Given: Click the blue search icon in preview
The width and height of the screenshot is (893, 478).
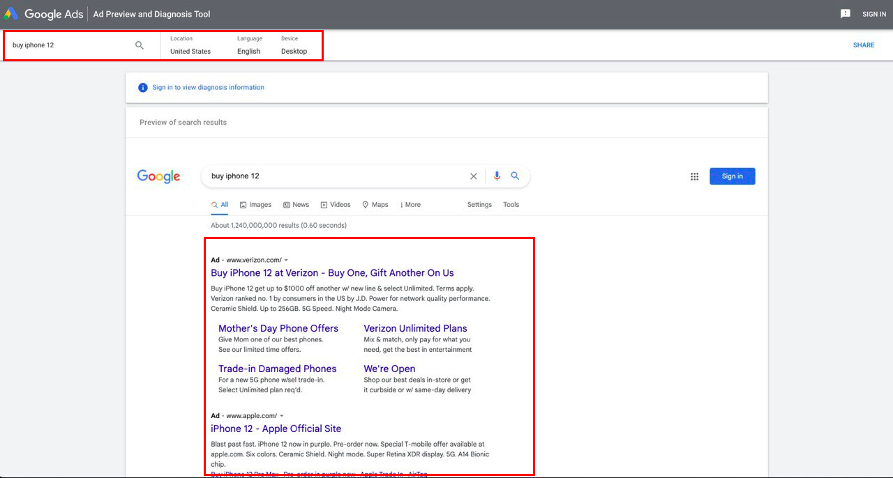Looking at the screenshot, I should pyautogui.click(x=515, y=176).
